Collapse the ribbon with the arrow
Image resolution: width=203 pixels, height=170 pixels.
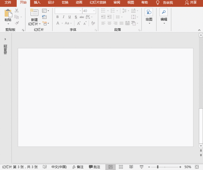pyautogui.click(x=199, y=30)
